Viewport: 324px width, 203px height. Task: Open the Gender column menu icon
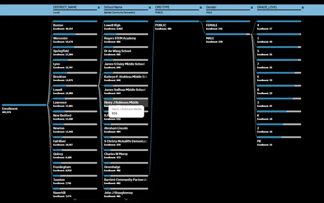(252, 7)
